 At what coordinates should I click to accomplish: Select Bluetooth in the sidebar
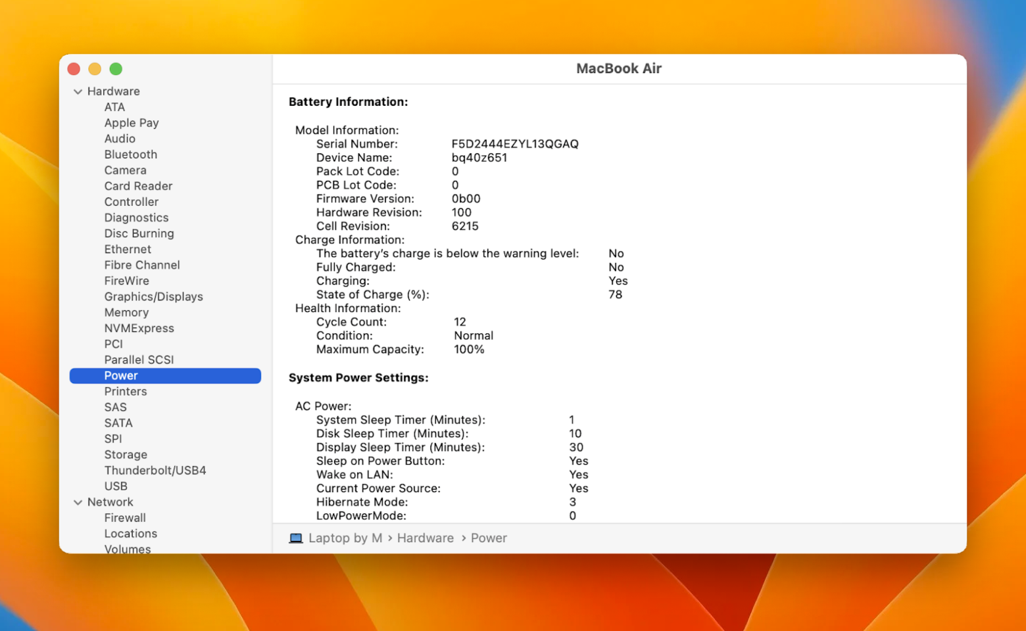click(x=130, y=154)
